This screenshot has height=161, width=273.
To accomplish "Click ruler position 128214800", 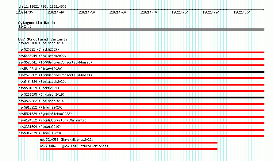I will click(x=242, y=12).
